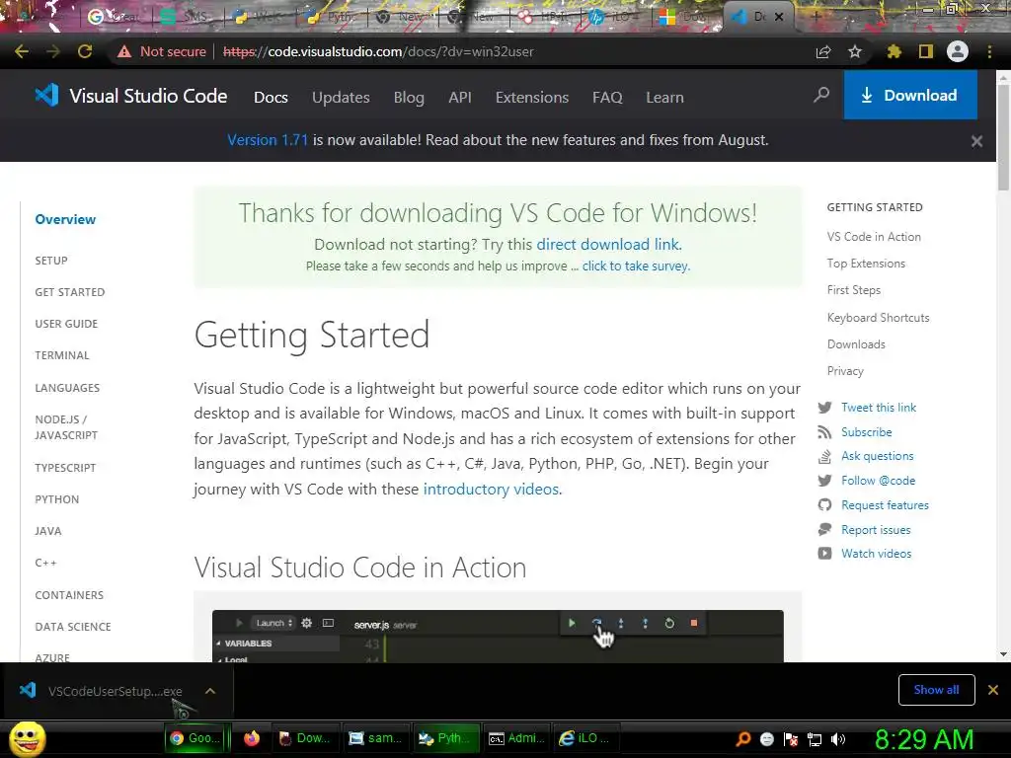Screen dimensions: 1011x758
Task: Click the page vertical scrollbar thumb
Action: pos(1003,137)
